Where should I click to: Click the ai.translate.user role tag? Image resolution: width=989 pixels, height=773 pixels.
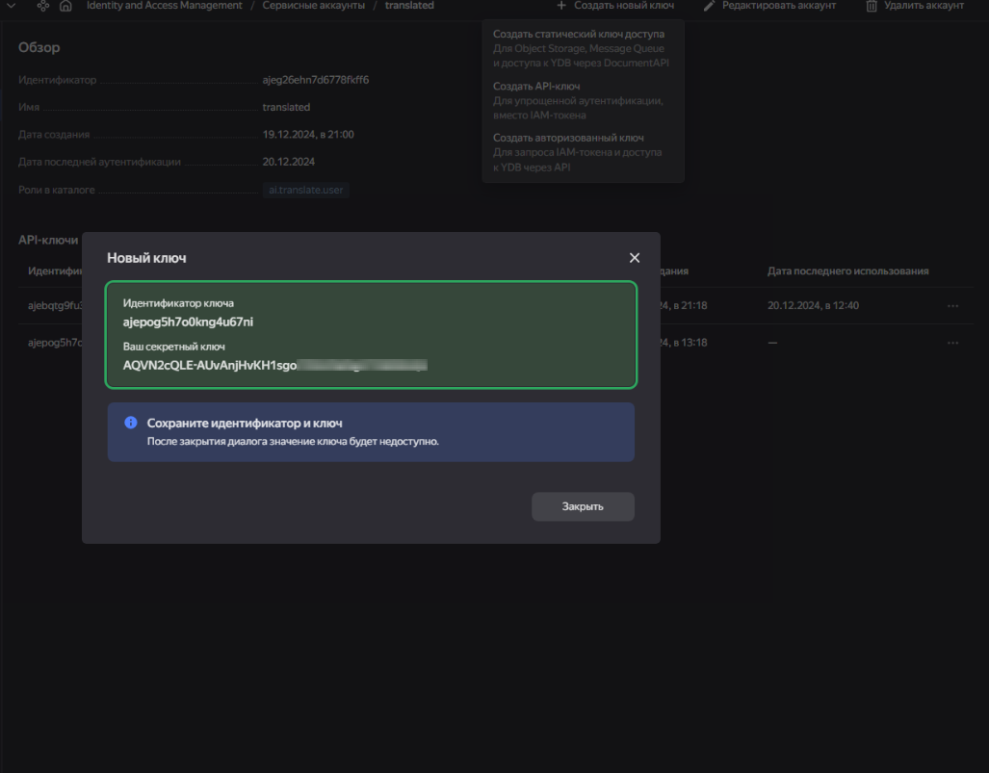[x=306, y=190]
